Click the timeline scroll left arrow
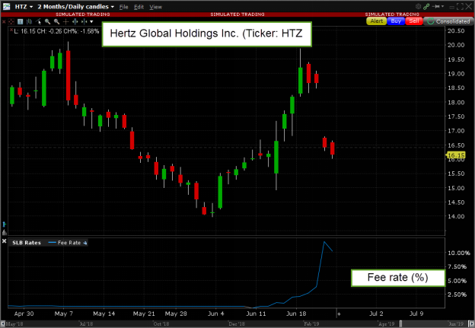475x328 pixels. pos(3,323)
